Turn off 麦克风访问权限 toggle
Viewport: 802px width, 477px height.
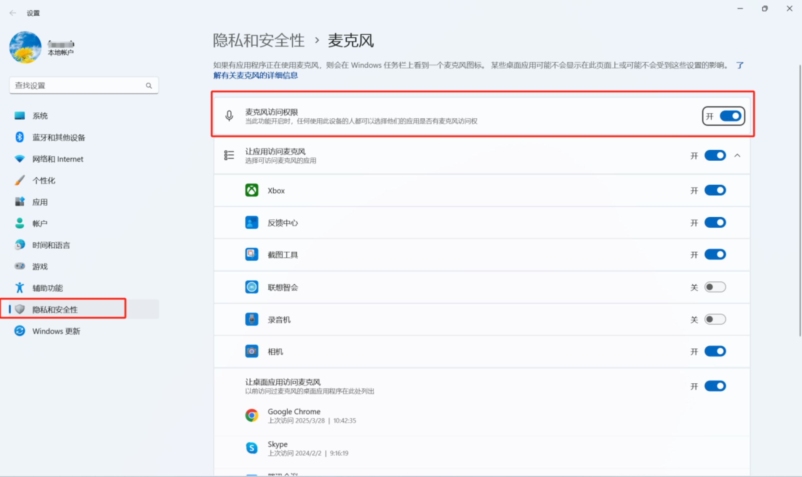click(x=730, y=116)
